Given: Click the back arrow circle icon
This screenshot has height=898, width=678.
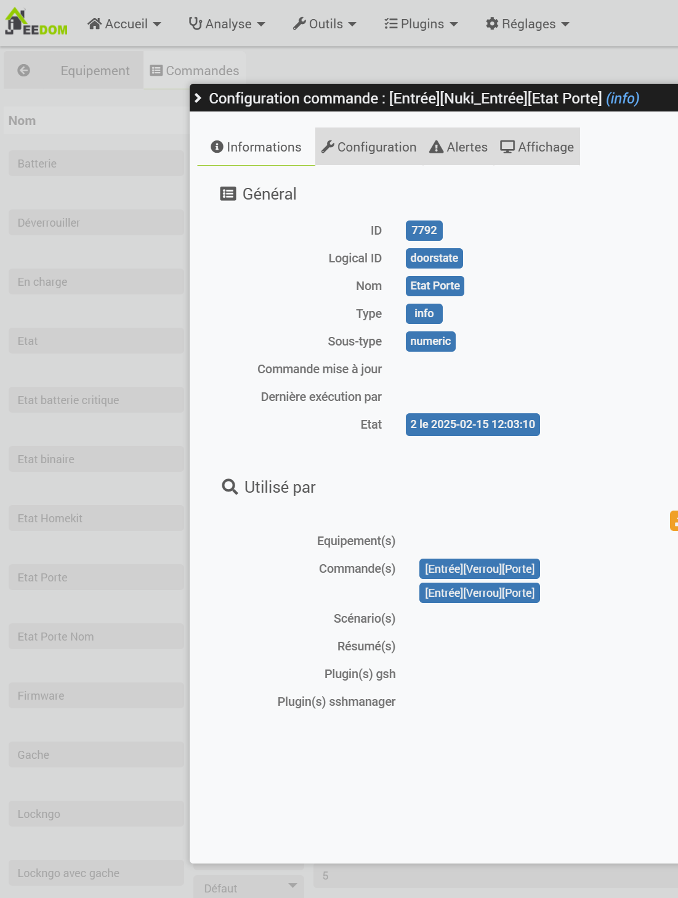Looking at the screenshot, I should (23, 70).
